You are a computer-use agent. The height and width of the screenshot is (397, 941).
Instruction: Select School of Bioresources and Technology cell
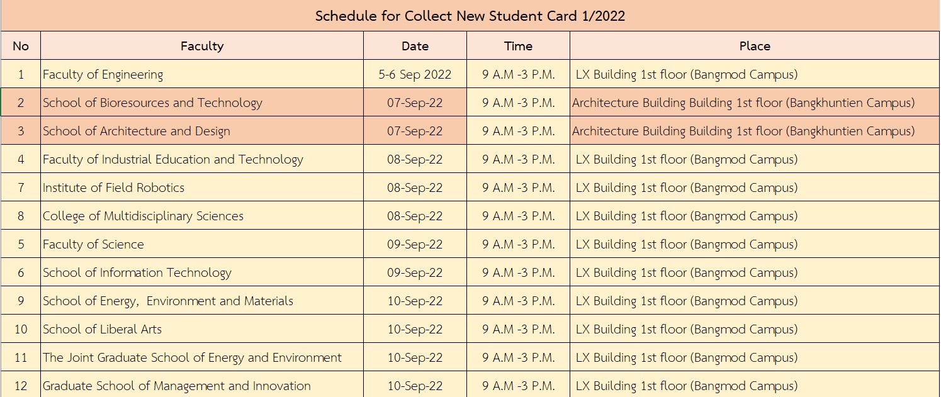[152, 103]
